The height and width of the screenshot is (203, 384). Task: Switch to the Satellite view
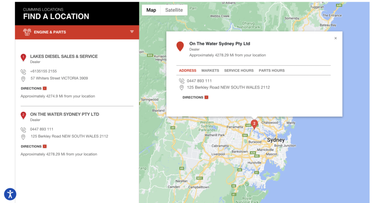174,10
